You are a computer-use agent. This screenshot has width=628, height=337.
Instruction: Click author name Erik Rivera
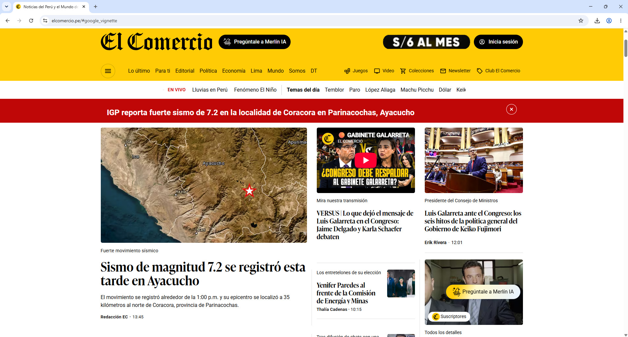[436, 242]
